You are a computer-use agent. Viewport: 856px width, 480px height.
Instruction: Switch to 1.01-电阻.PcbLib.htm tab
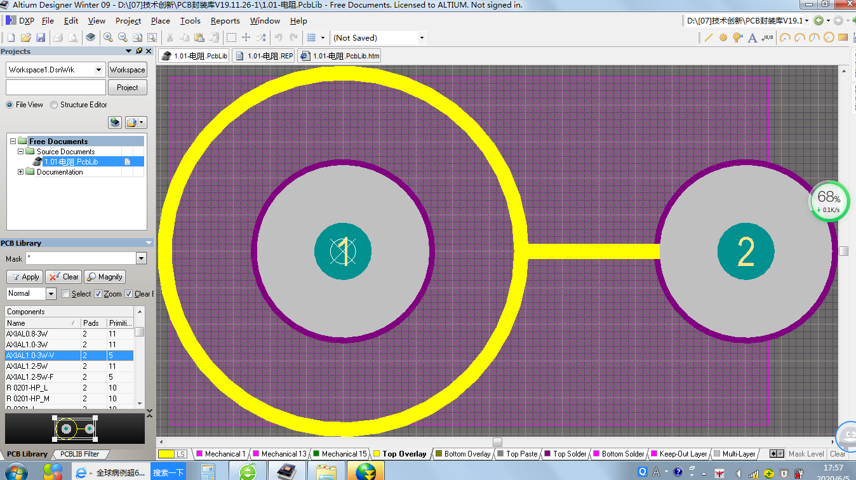coord(340,56)
